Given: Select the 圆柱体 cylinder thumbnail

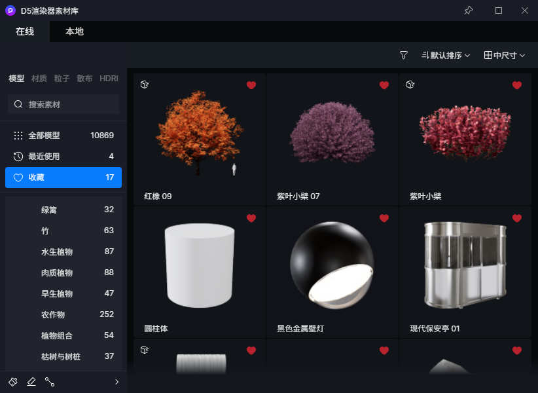Looking at the screenshot, I should point(200,265).
